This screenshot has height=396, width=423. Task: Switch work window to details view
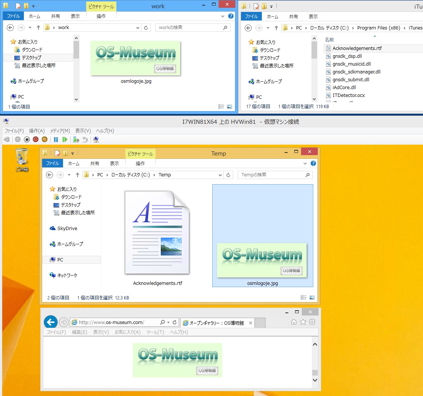pos(221,107)
